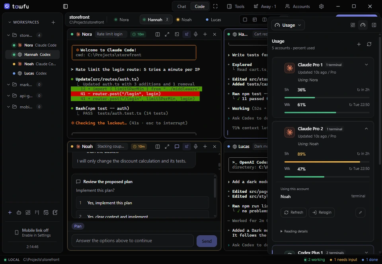This screenshot has height=264, width=382.
Task: Open the settings gear
Action: click(322, 6)
